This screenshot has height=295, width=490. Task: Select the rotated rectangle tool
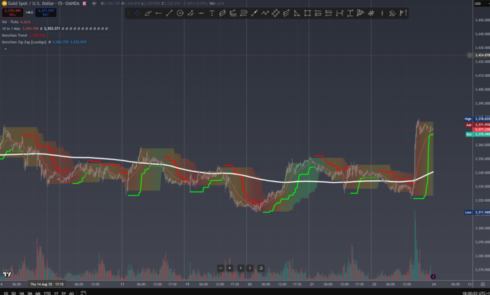pos(276,13)
